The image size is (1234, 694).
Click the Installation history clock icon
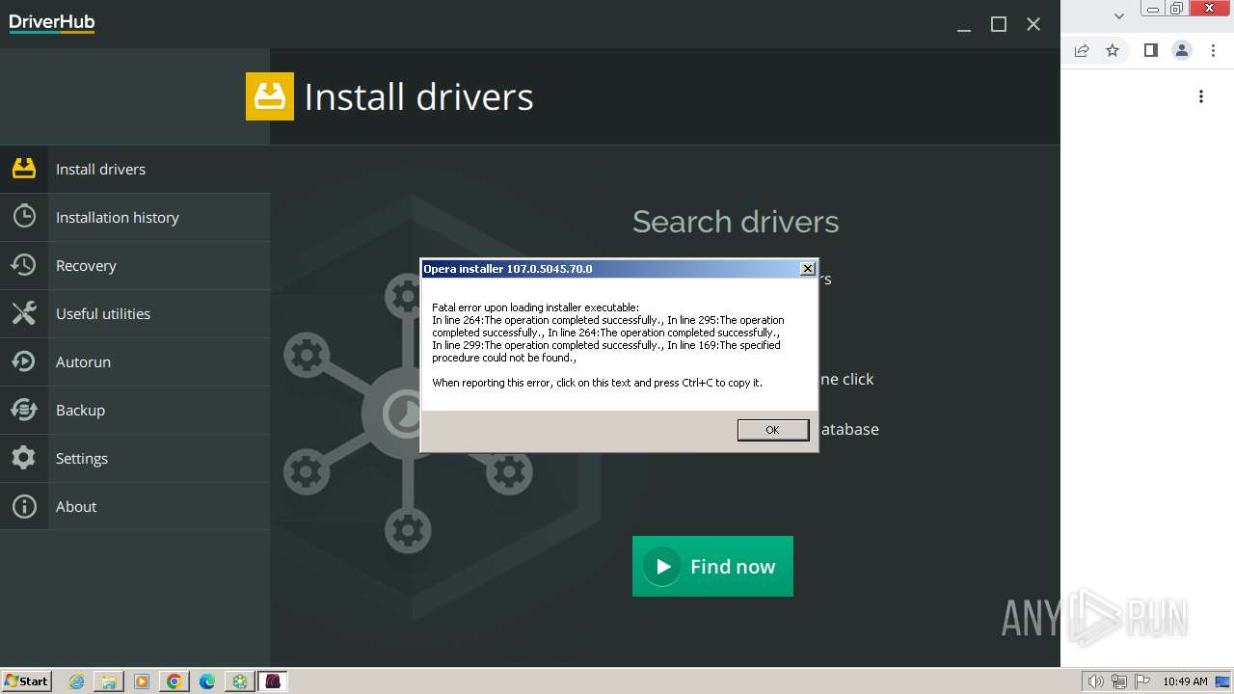point(24,217)
